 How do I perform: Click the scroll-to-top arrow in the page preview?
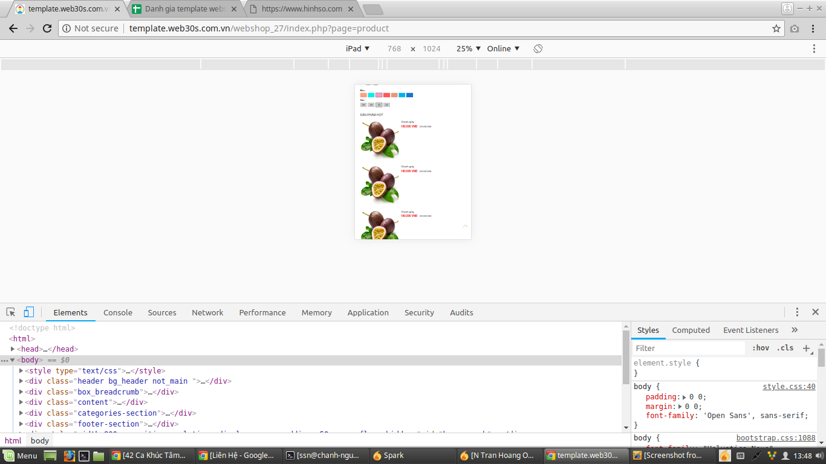[x=465, y=226]
